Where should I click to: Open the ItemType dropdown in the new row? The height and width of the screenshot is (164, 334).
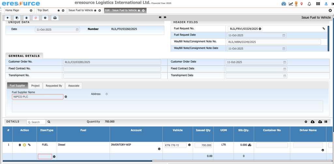tap(54, 157)
